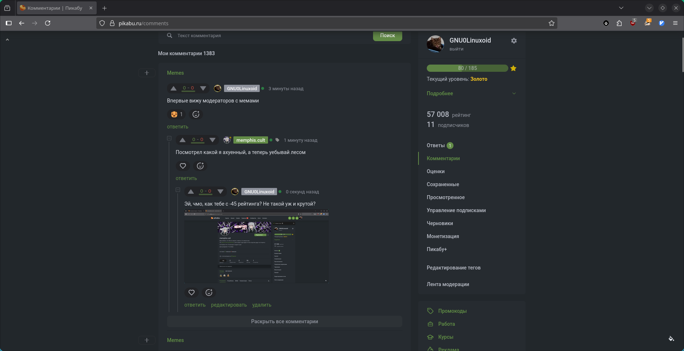Reload the page

(48, 23)
